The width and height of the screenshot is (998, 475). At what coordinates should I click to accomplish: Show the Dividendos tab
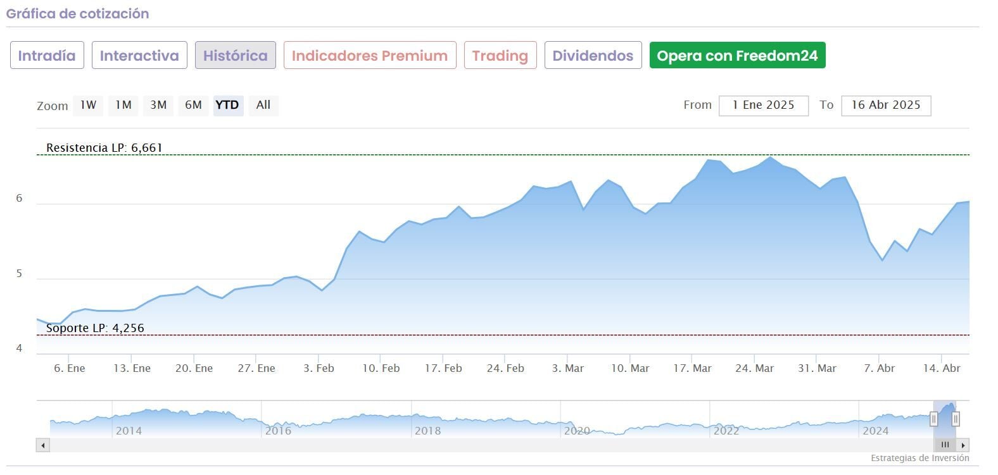coord(593,56)
